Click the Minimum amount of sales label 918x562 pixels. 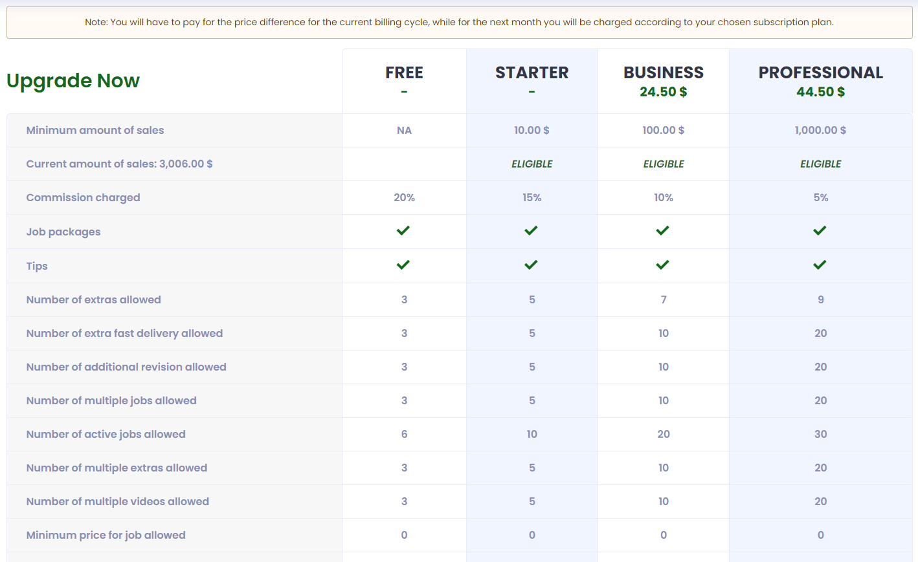[95, 131]
